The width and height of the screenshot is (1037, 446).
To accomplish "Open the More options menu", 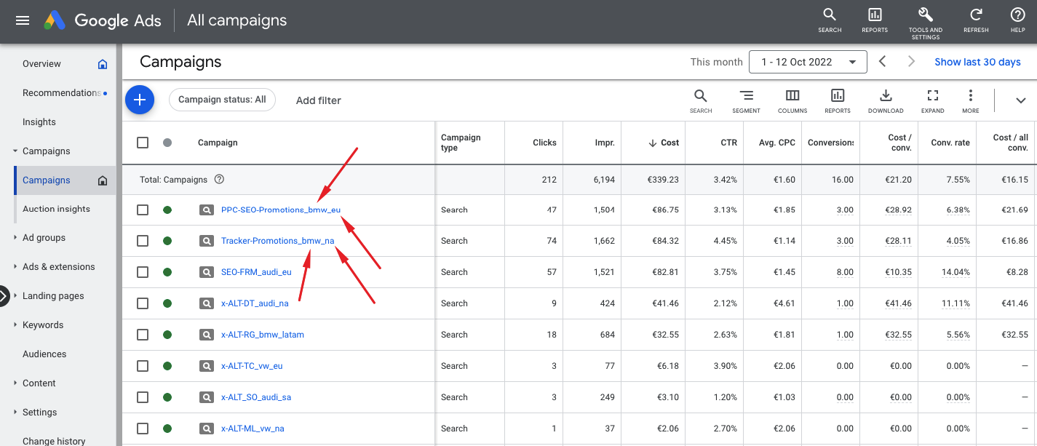I will pos(970,101).
